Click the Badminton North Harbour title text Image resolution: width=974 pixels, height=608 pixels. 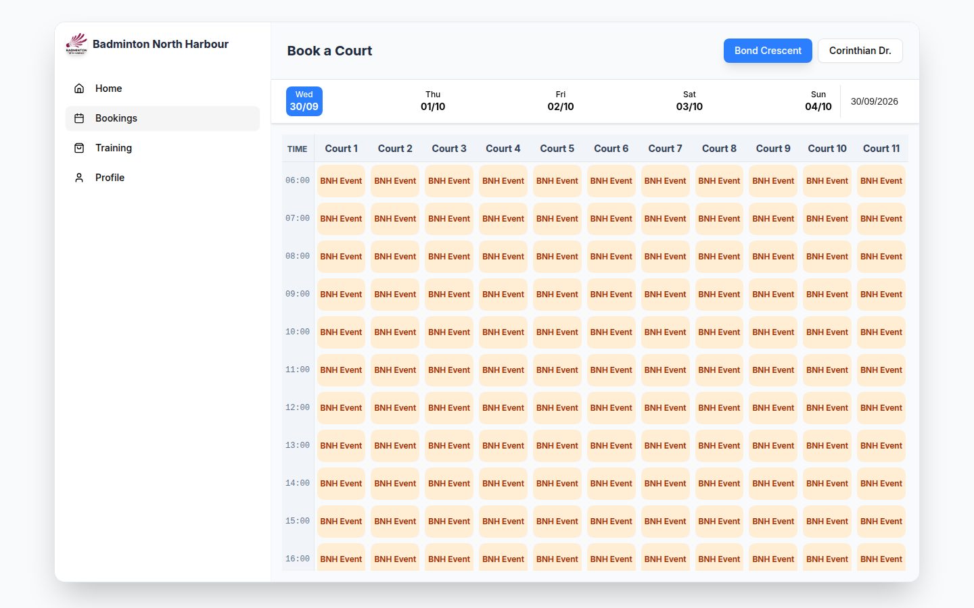coord(160,44)
